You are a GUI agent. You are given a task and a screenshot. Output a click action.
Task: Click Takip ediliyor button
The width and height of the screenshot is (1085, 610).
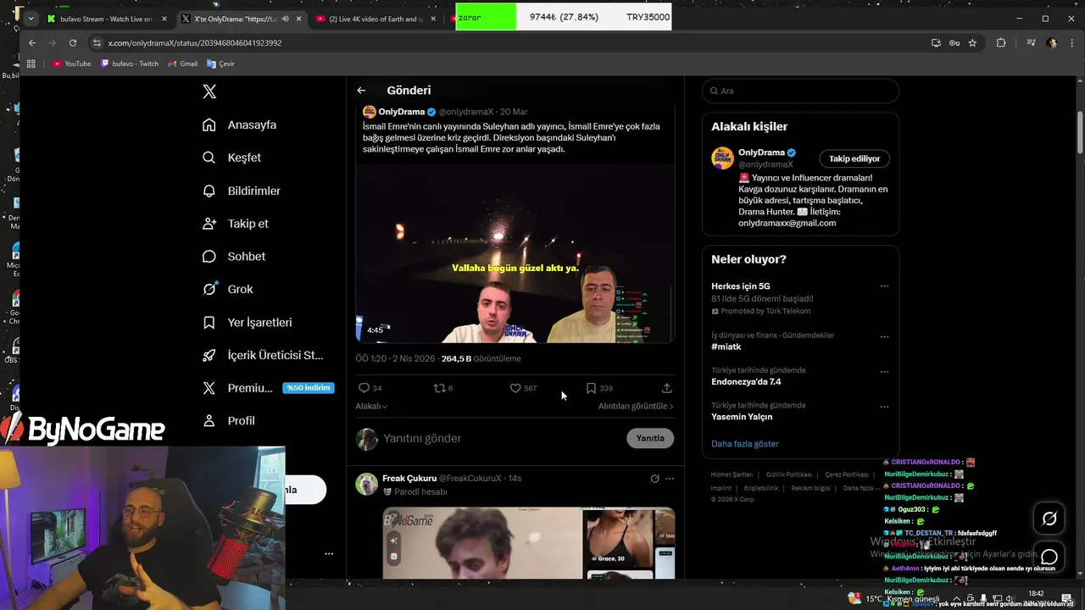tap(854, 158)
